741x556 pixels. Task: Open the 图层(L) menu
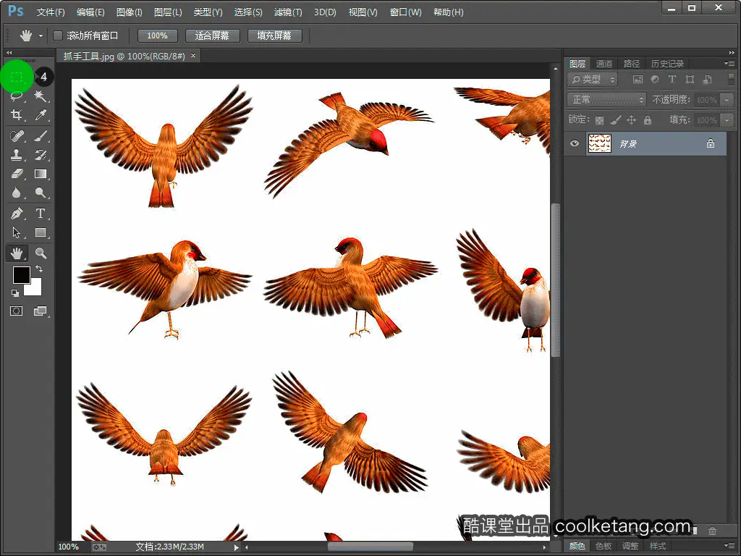(x=168, y=12)
